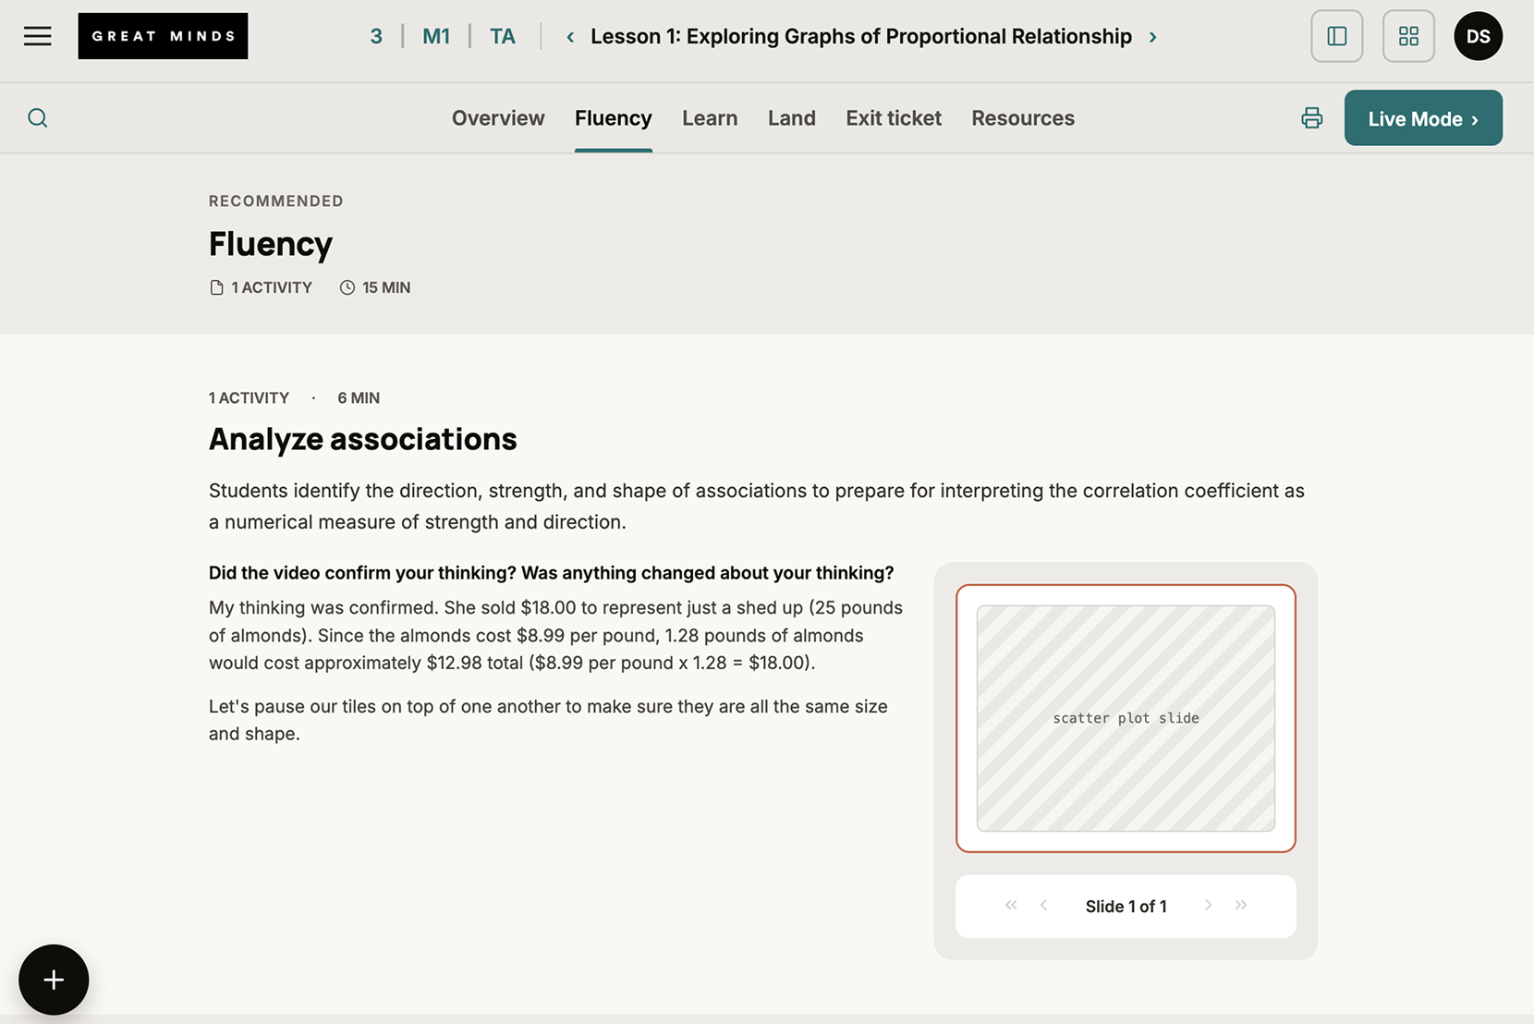Open the hamburger navigation menu

point(38,36)
